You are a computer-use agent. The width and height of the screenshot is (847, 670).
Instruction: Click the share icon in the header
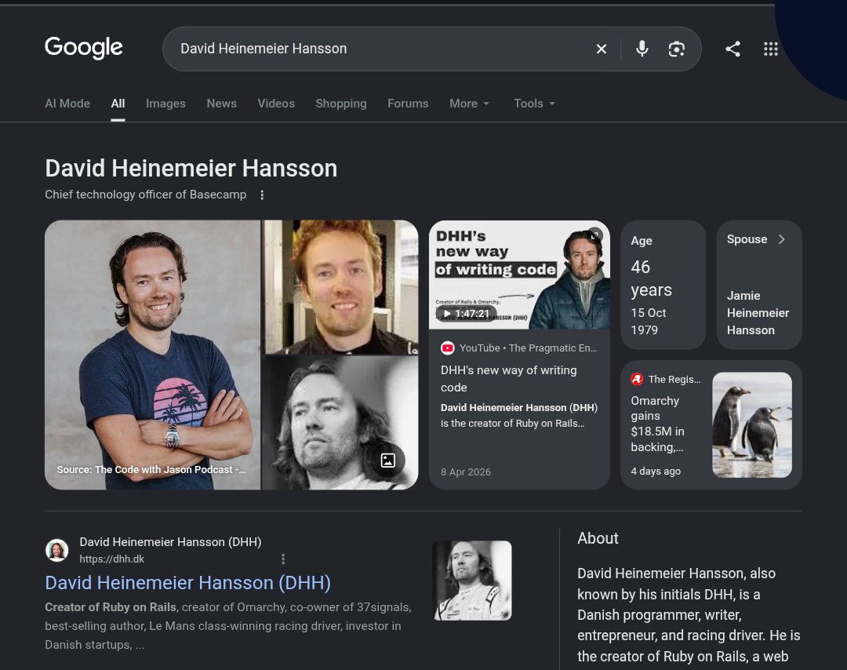732,49
